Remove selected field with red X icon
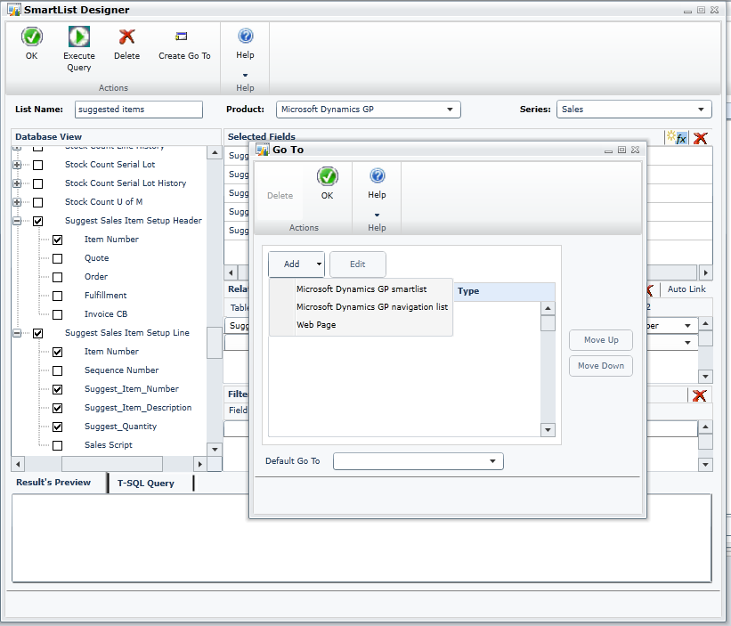This screenshot has height=626, width=731. tap(700, 138)
